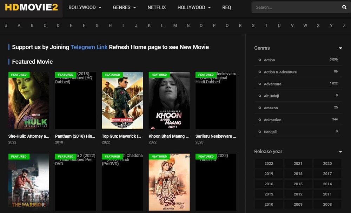Open the Khoon Bhari Maang poster
The width and height of the screenshot is (351, 213).
click(169, 100)
